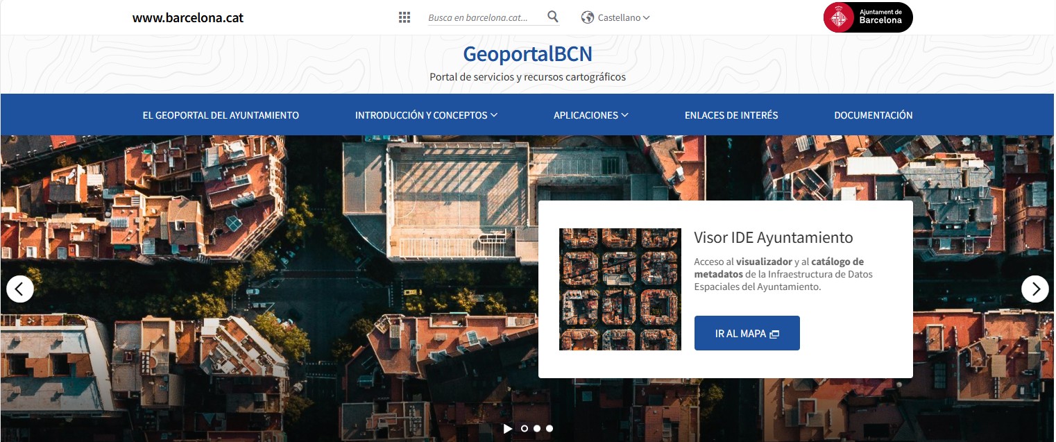Image resolution: width=1056 pixels, height=442 pixels.
Task: Select the second carousel dot
Action: click(537, 429)
